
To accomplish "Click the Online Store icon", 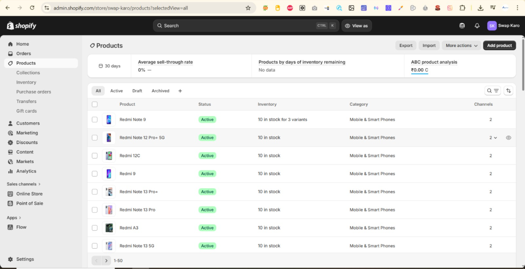I will pyautogui.click(x=10, y=194).
